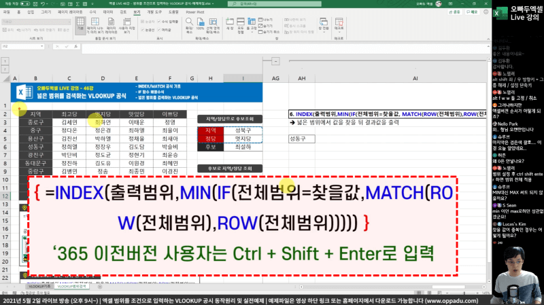Viewport: 544px width, 305px height.
Task: Click the Page Break Preview status bar icon
Action: point(439,293)
